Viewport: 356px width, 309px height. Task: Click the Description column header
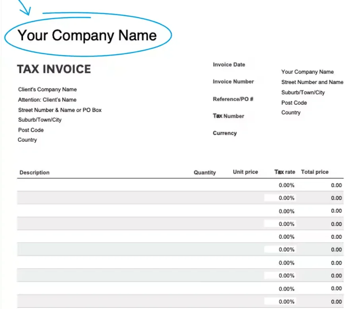(35, 172)
